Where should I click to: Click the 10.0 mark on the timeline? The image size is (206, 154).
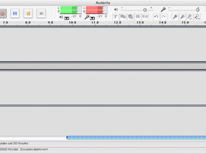tap(73, 22)
